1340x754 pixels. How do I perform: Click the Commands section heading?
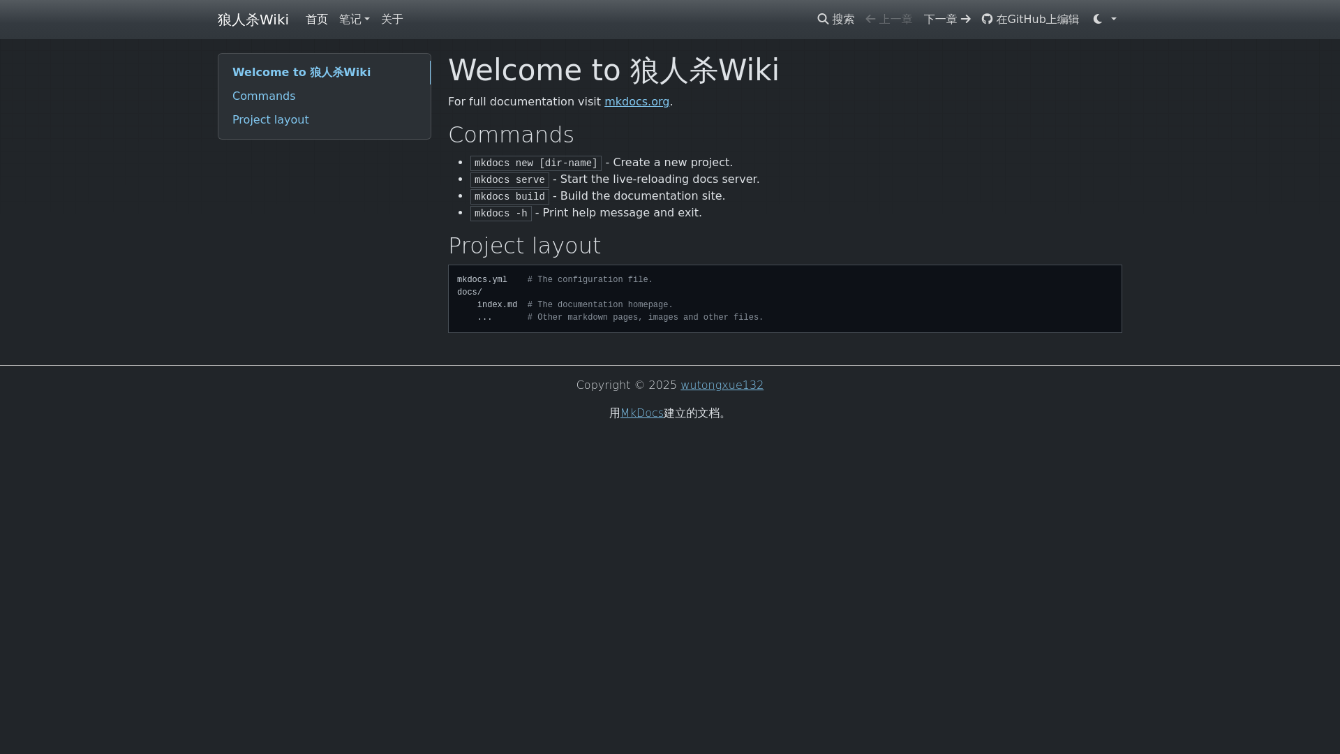tap(511, 135)
